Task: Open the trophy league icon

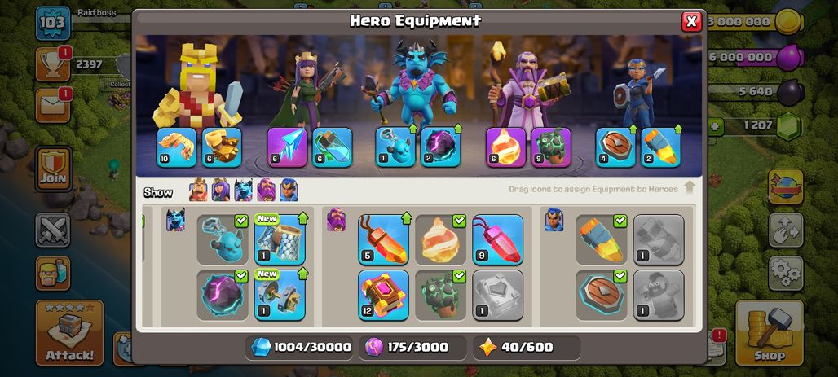Action: [52, 64]
